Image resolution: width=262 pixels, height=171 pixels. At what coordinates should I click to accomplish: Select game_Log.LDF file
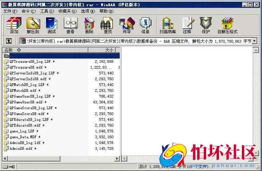[x=24, y=131]
